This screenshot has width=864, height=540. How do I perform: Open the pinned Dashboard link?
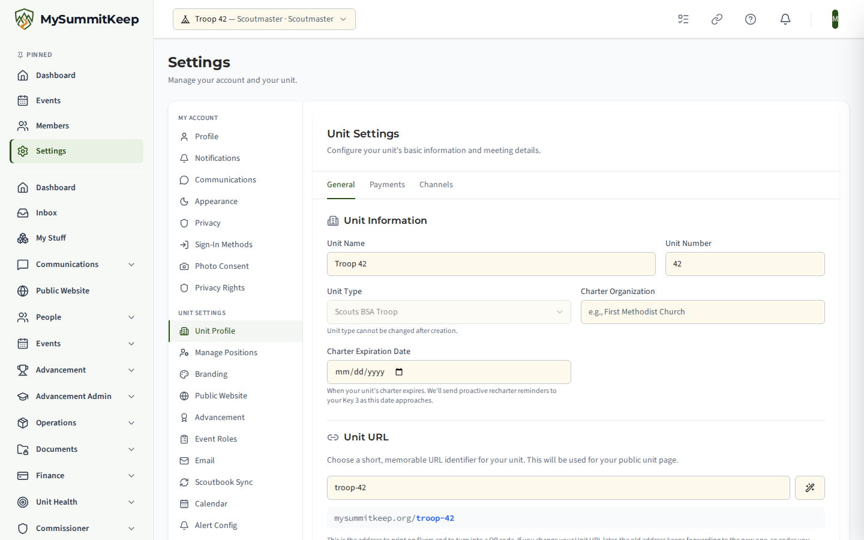(x=77, y=76)
